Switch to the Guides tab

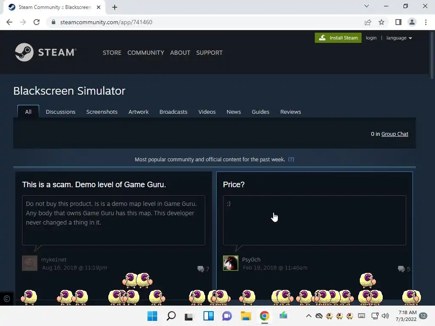coord(260,112)
